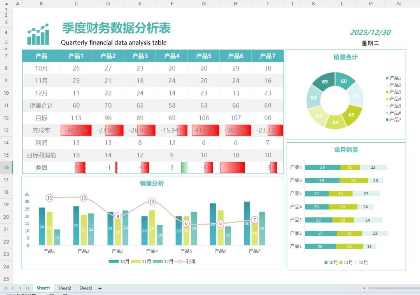Click the green data bar in 差值 row
This screenshot has width=420, height=295.
[x=184, y=168]
